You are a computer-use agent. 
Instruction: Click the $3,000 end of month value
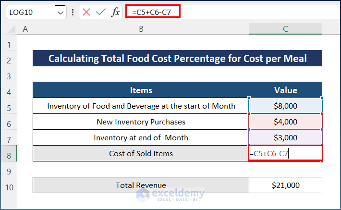point(285,138)
